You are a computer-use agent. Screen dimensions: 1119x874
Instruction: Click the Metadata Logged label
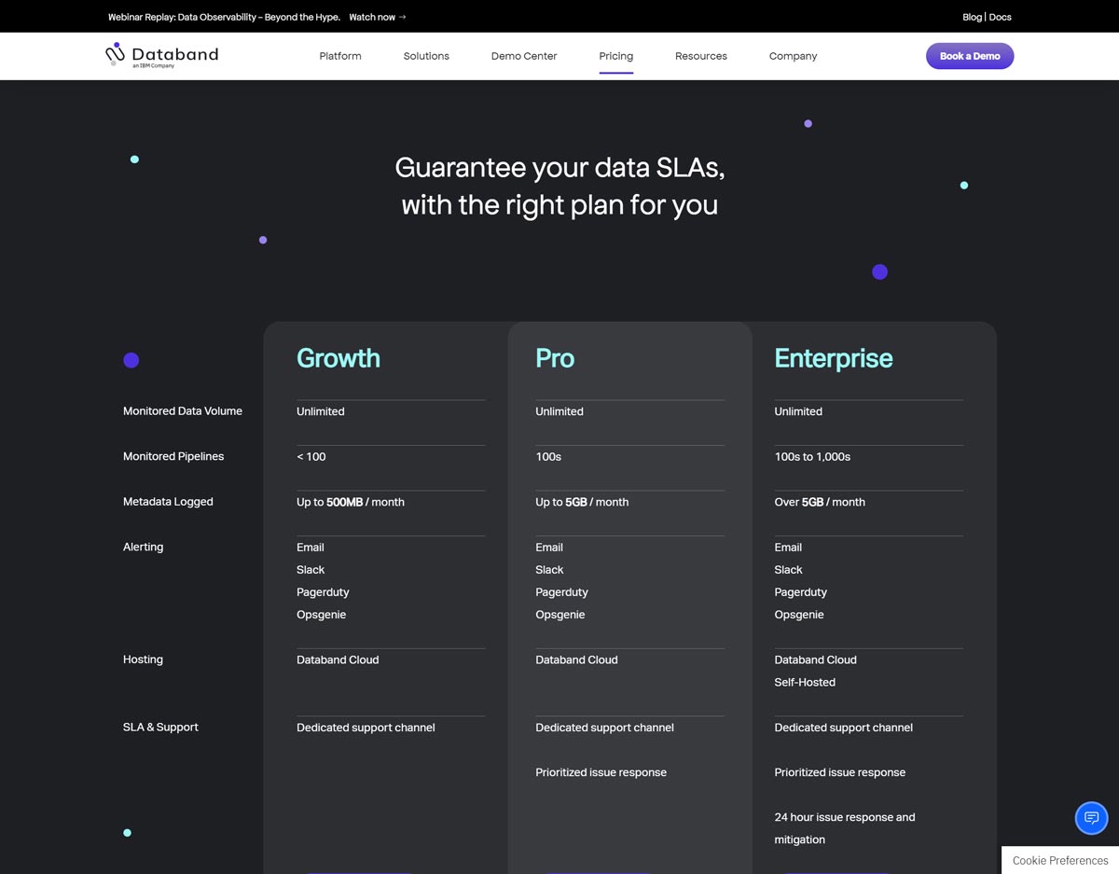(x=168, y=502)
